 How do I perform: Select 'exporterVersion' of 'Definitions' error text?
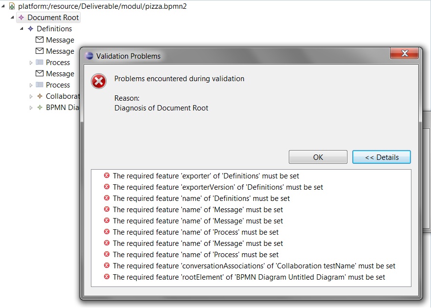click(x=218, y=187)
